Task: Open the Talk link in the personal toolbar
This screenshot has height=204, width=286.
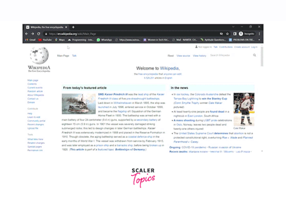Action: click(216, 47)
